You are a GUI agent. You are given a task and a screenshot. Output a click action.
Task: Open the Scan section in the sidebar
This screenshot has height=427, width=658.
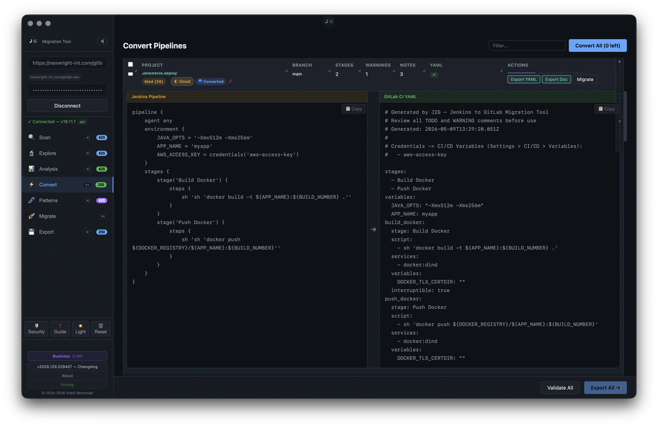[x=67, y=137]
